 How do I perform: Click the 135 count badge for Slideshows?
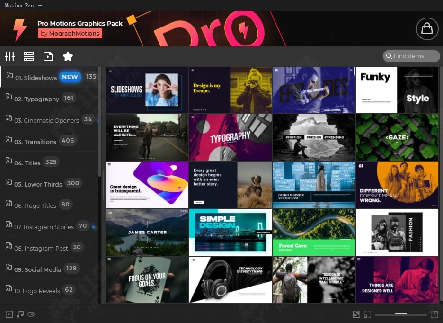coord(91,77)
